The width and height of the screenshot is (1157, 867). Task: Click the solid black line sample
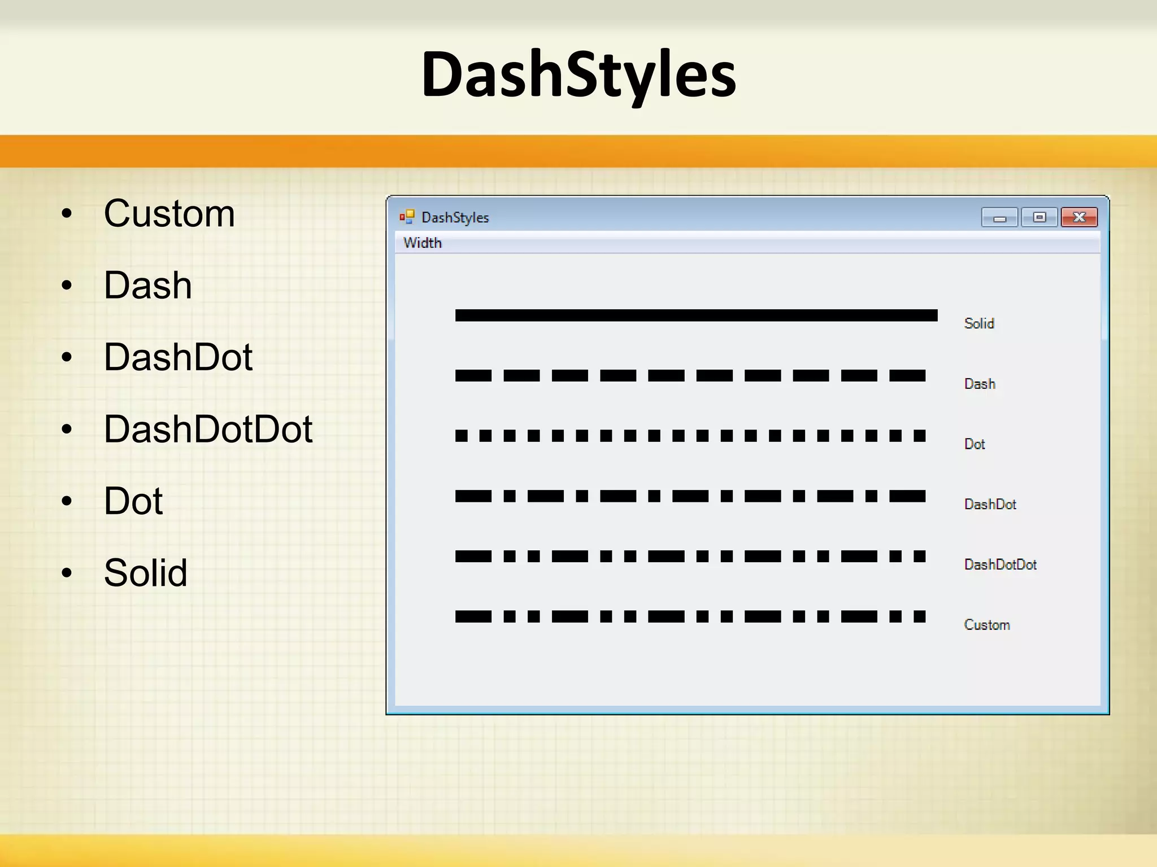(696, 315)
